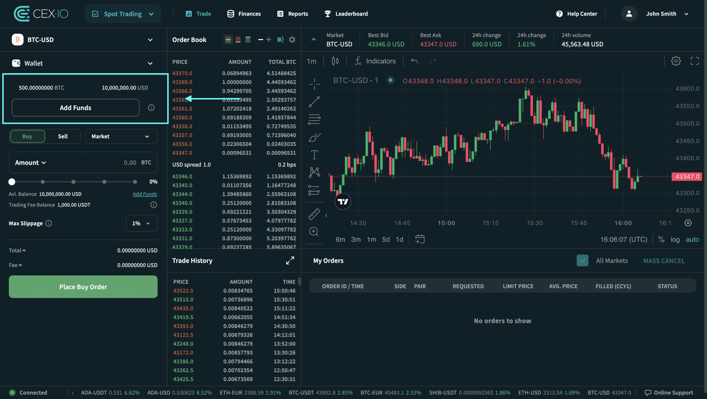707x399 pixels.
Task: Select the crosshair cursor tool
Action: 314,84
